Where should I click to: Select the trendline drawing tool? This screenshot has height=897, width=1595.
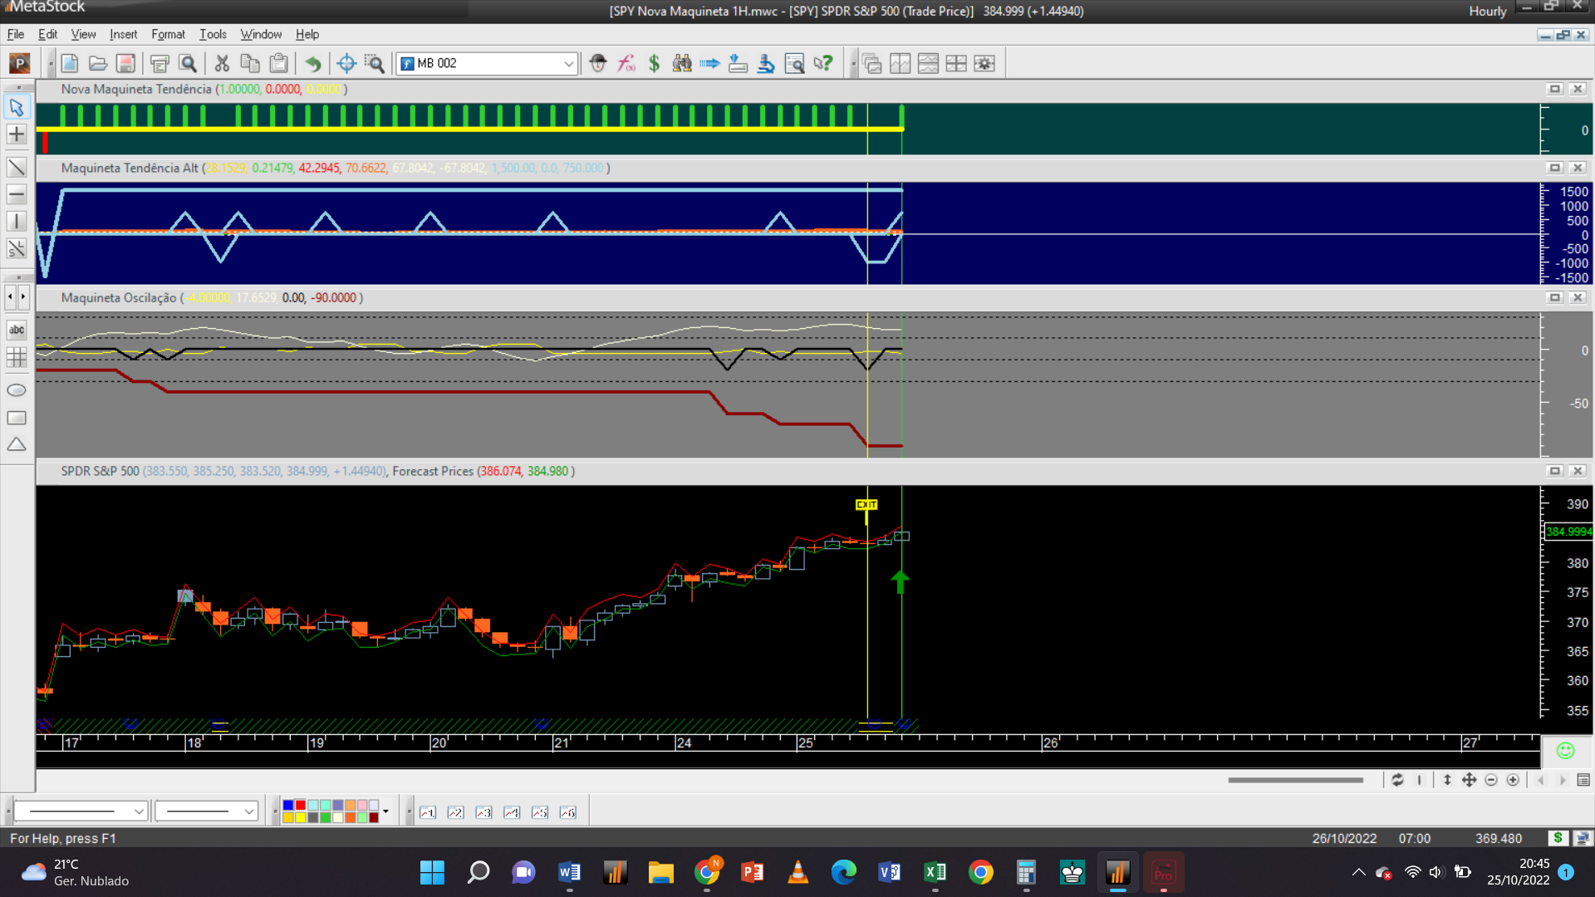point(17,168)
